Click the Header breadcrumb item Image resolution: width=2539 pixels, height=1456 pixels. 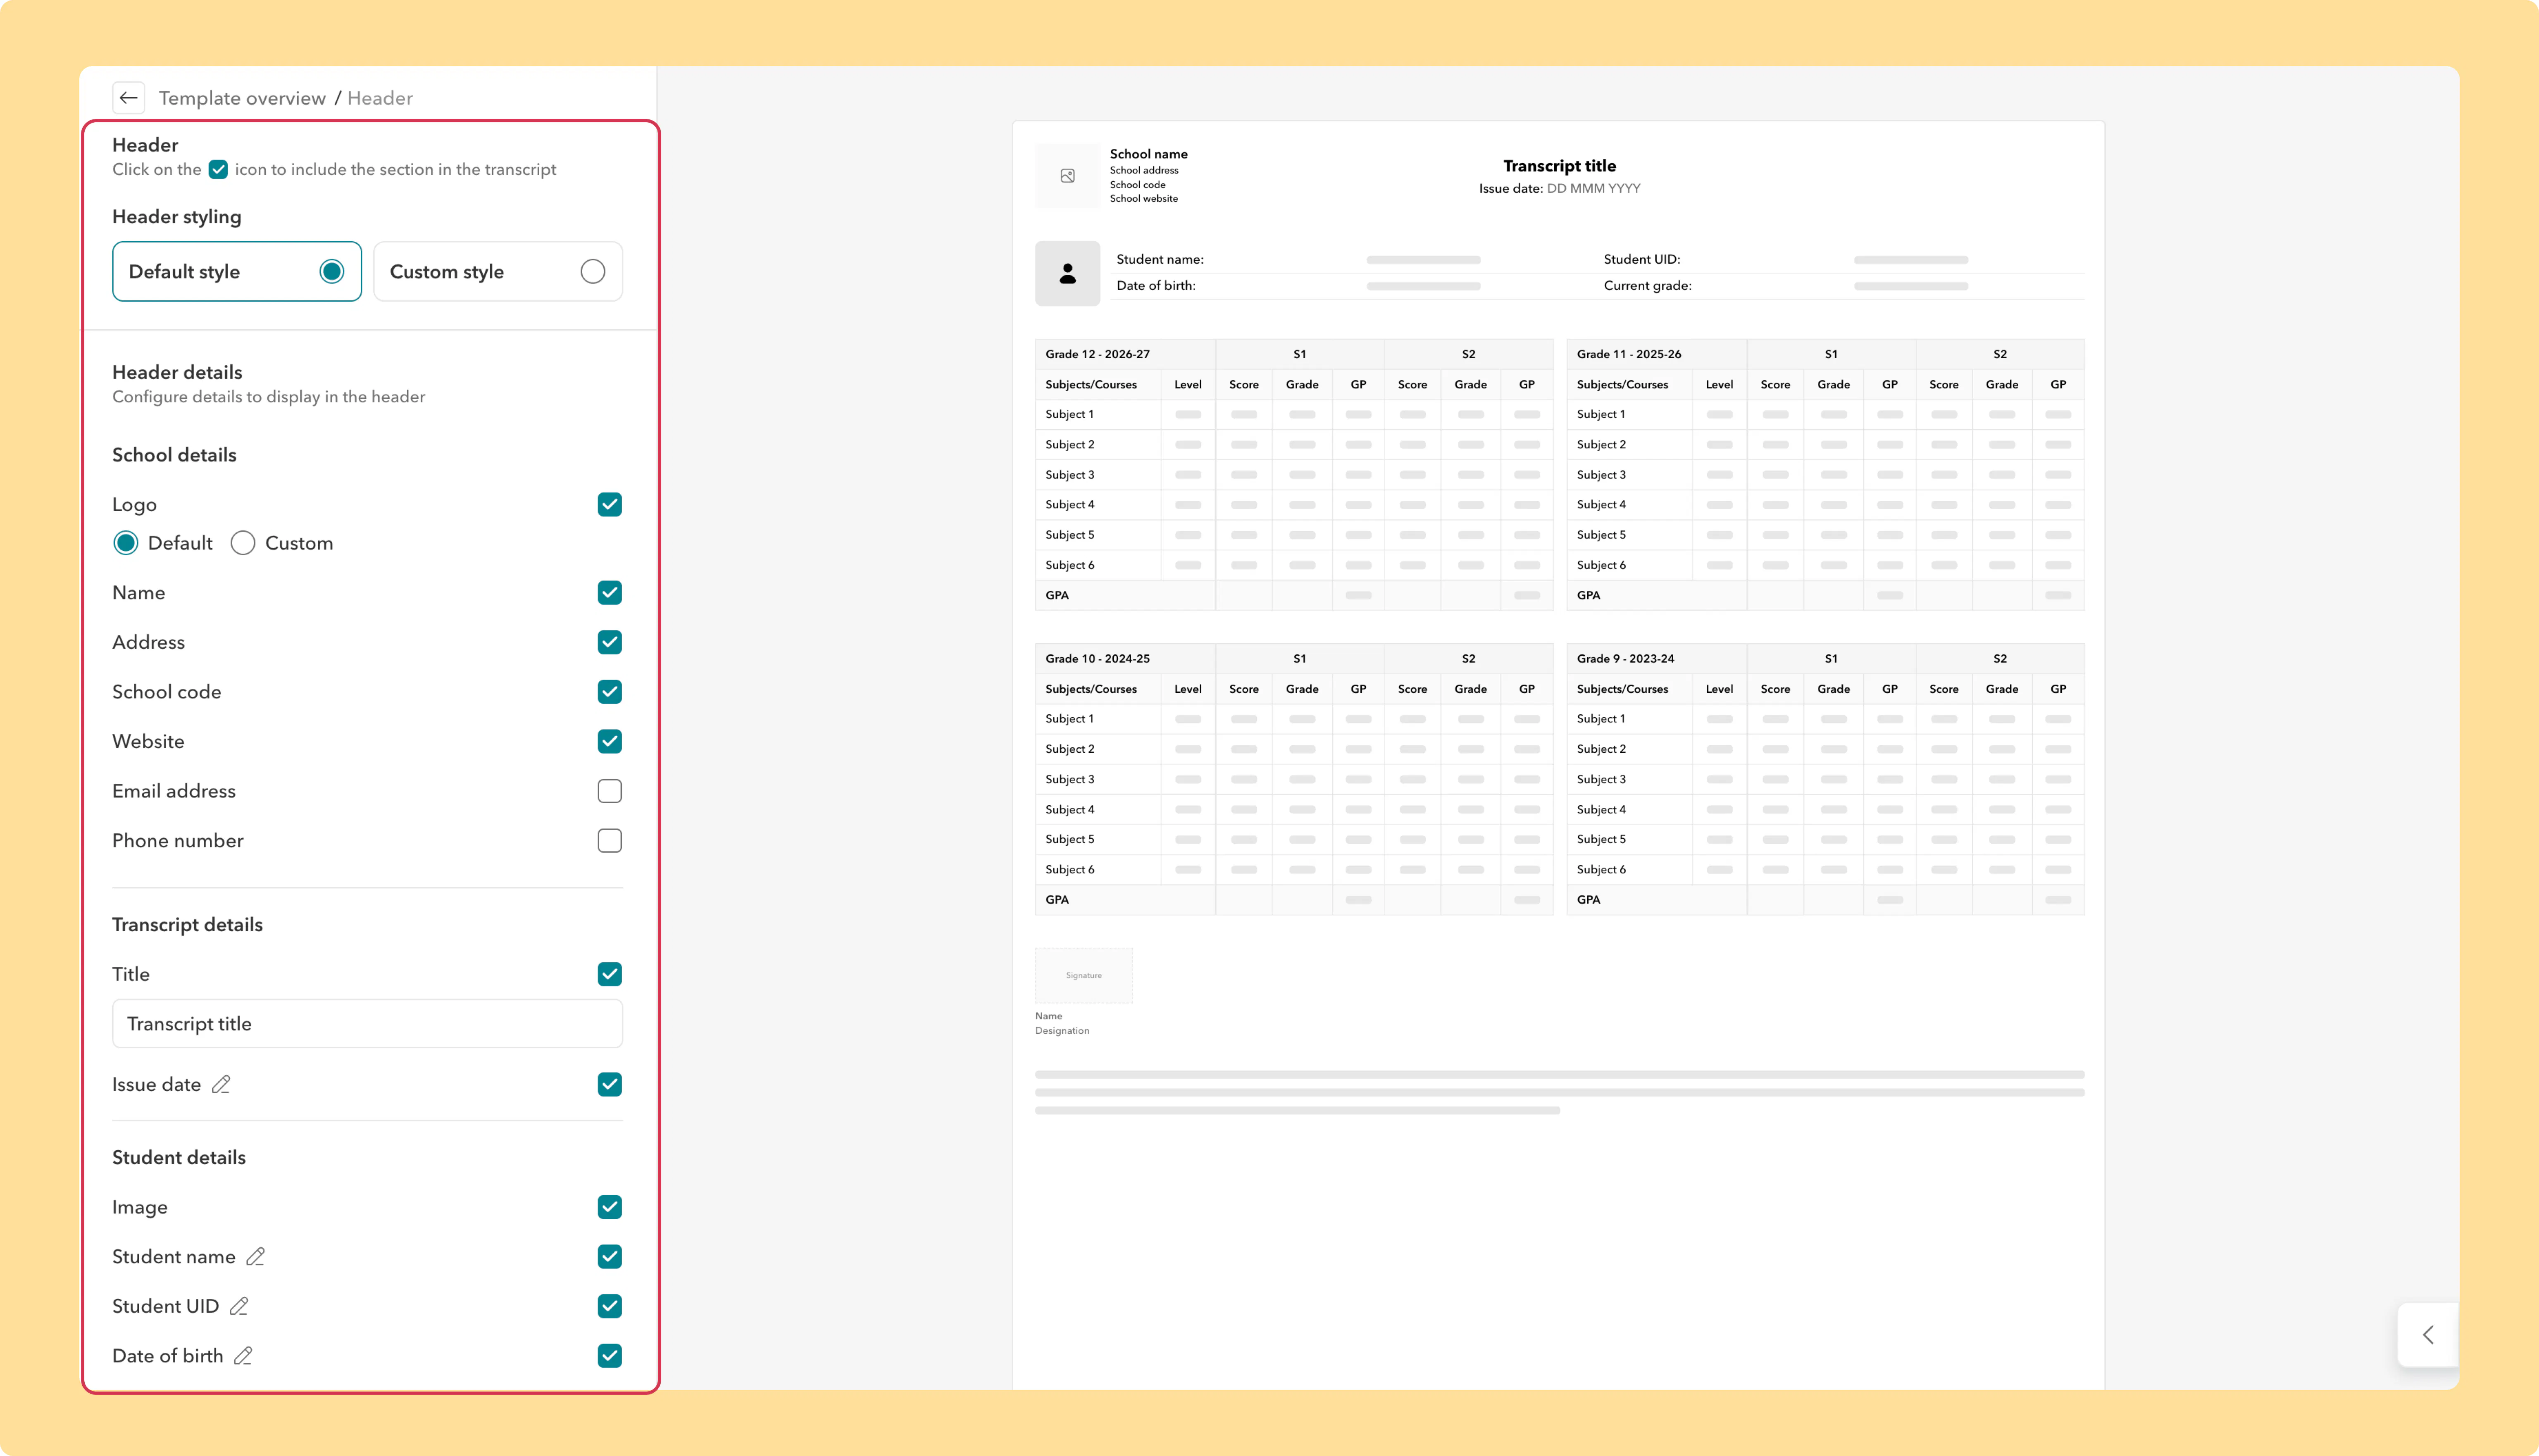pyautogui.click(x=380, y=98)
